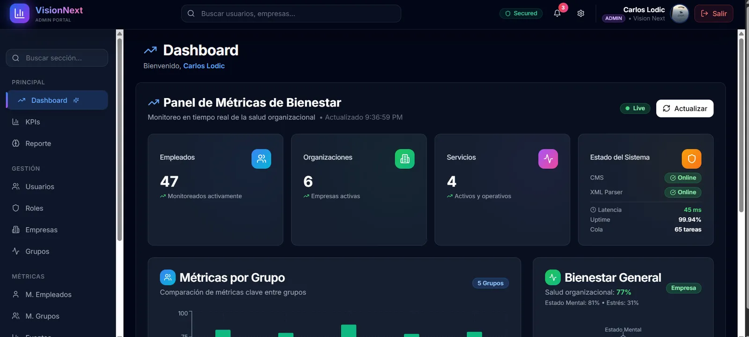Click the Salir logout button
This screenshot has width=749, height=337.
point(714,14)
